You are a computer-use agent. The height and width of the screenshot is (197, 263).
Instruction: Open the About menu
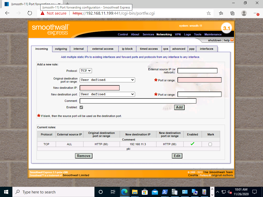coord(135,34)
